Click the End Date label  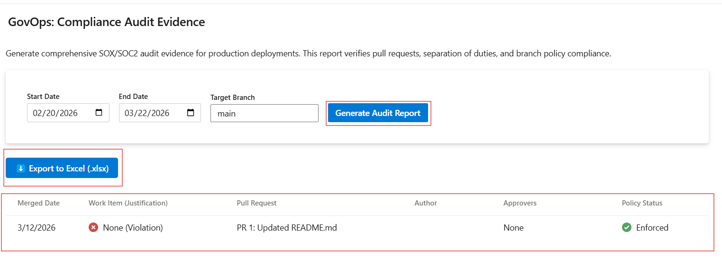click(x=133, y=97)
